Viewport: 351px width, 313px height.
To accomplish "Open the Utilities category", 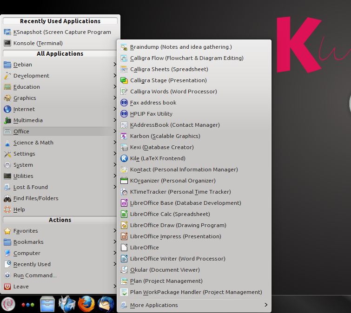I will tap(60, 176).
